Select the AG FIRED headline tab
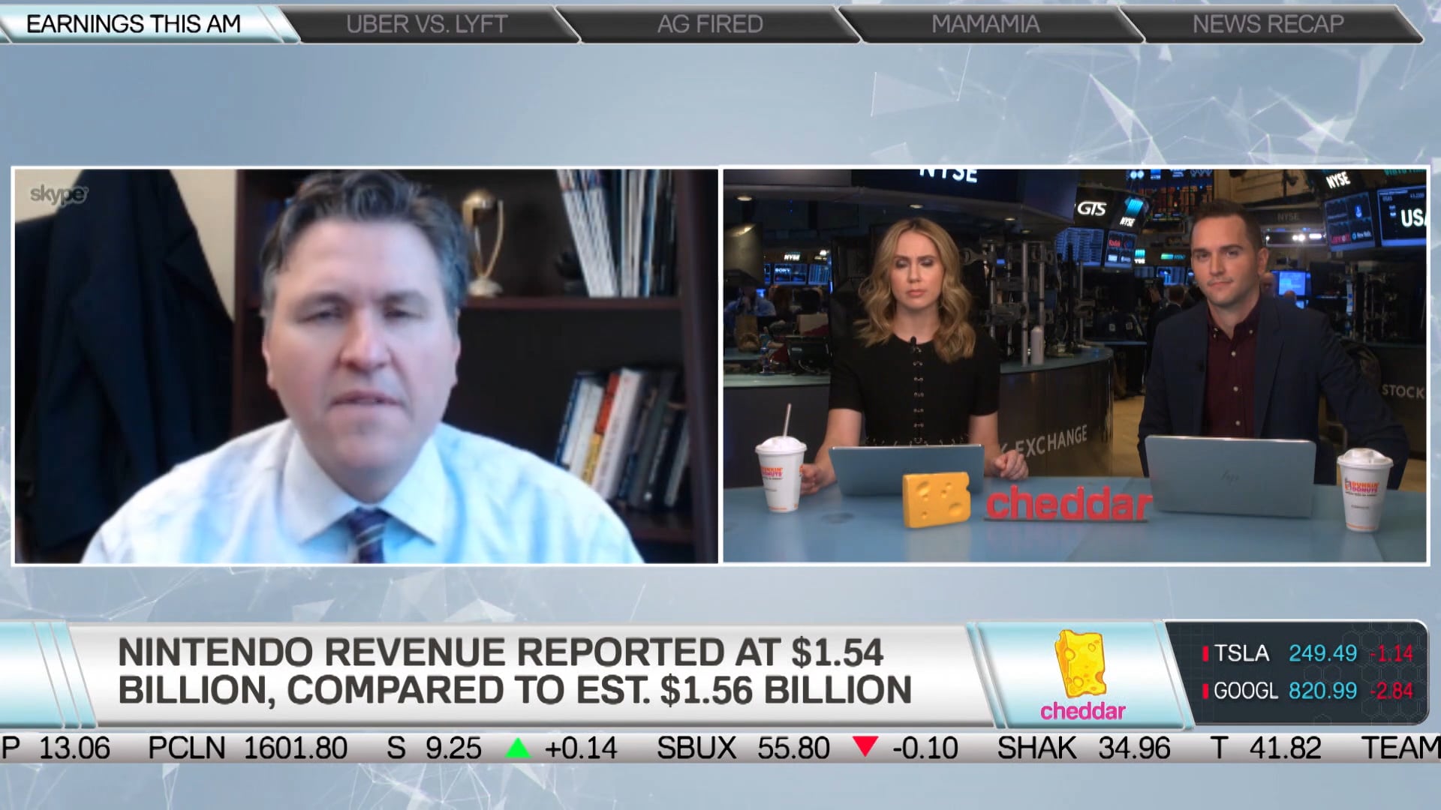This screenshot has height=810, width=1441. tap(710, 23)
